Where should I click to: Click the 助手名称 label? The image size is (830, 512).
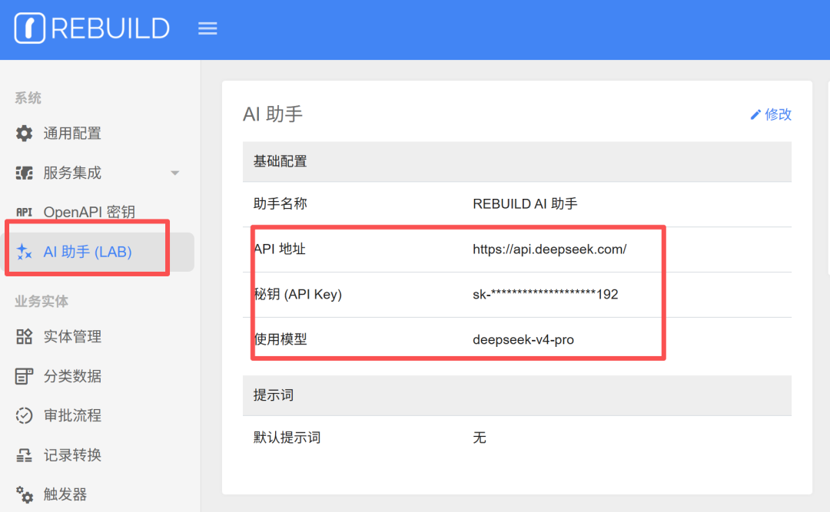pos(280,204)
